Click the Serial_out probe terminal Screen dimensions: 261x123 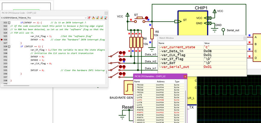[224, 30]
